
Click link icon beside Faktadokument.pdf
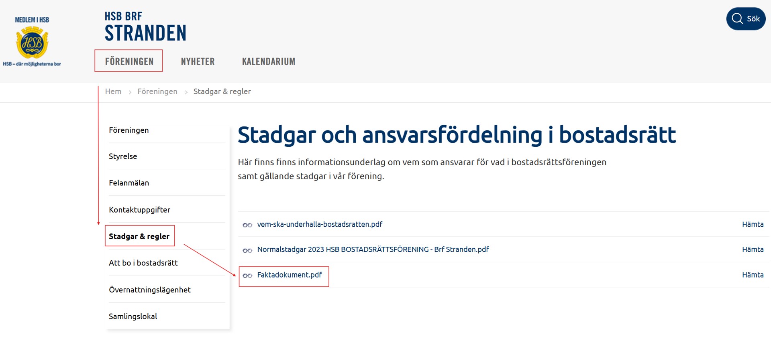[x=247, y=276]
